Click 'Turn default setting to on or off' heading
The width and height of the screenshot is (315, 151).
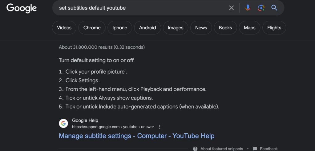click(96, 60)
